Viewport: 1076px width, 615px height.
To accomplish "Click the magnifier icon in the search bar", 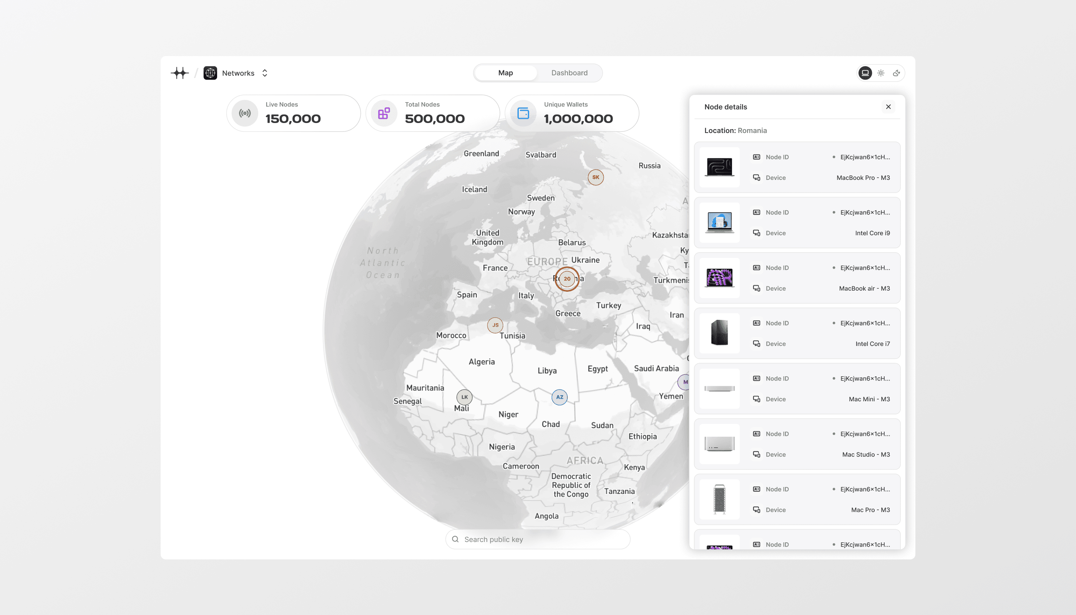I will pos(455,539).
